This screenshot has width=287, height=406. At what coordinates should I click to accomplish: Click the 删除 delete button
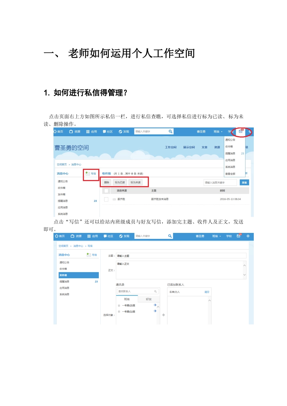[x=107, y=182]
